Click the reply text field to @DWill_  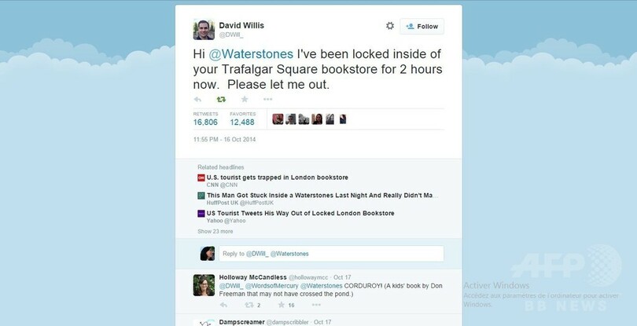point(331,254)
